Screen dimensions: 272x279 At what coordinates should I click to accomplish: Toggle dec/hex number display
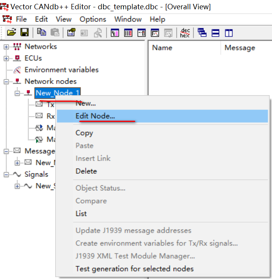185,33
